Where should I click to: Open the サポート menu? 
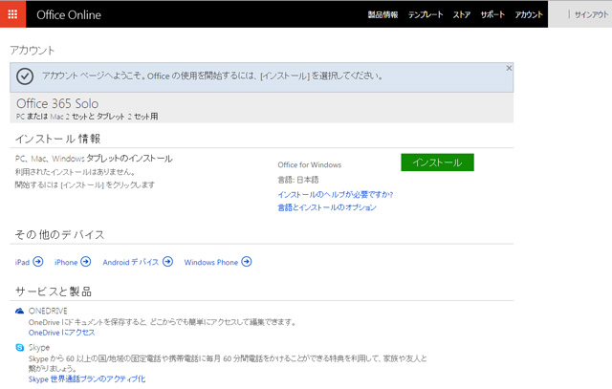492,15
